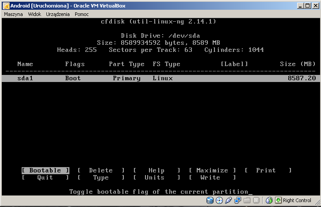Click the Primary partition type cell

pyautogui.click(x=127, y=78)
